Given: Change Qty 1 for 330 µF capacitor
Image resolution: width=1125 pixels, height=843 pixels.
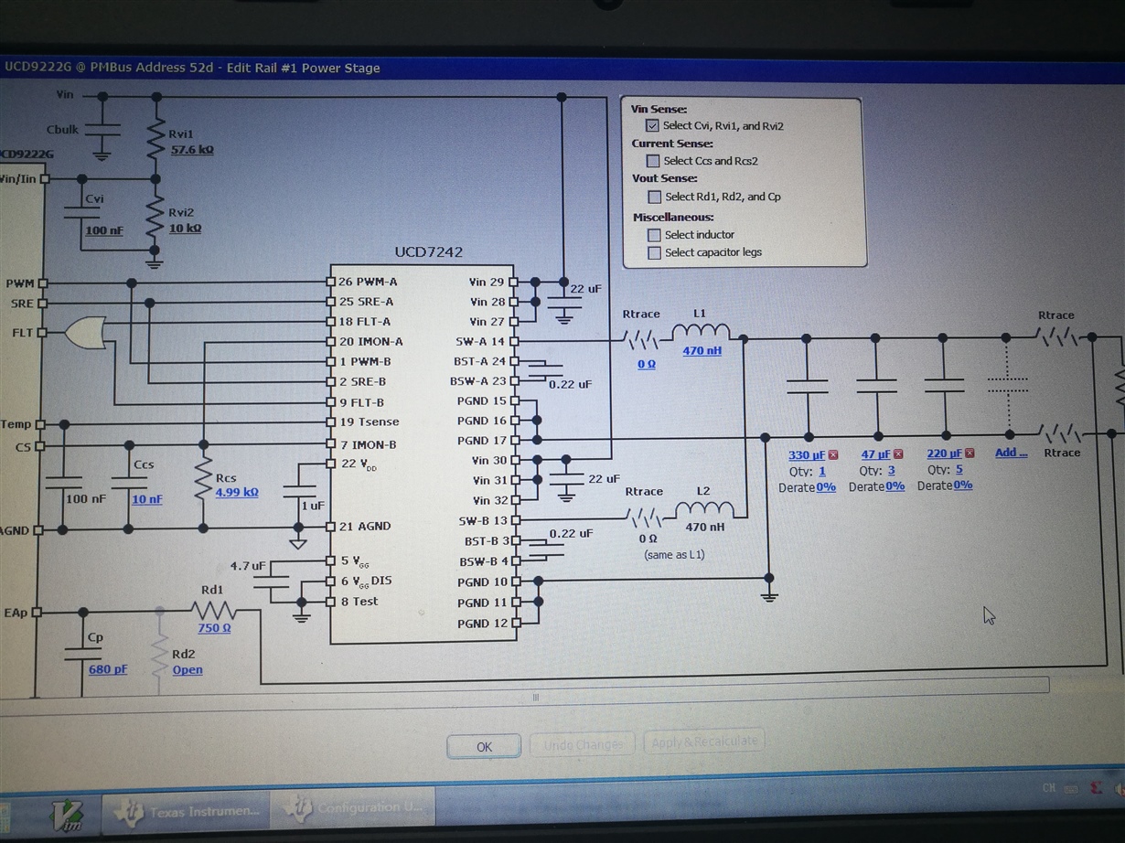Looking at the screenshot, I should [x=822, y=472].
